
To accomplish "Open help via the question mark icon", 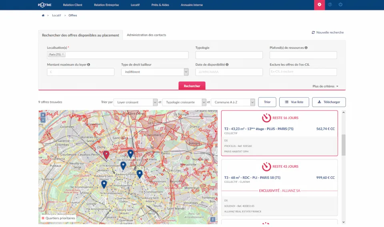I will (330, 5).
